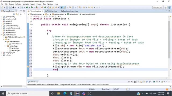This screenshot has height=96, width=172.
Task: Select testclass.java in Package Explorer
Action: 16,50
